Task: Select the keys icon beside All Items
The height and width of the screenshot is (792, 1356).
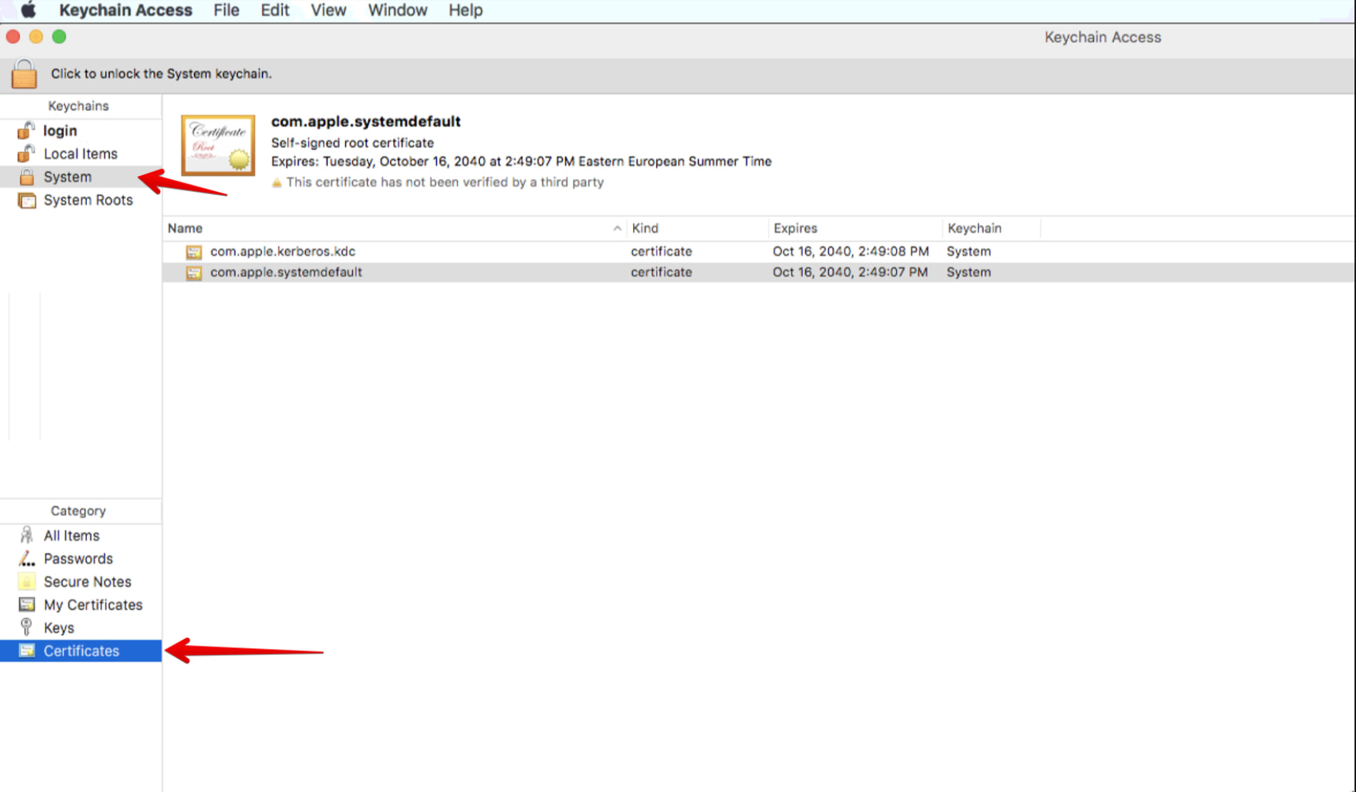Action: point(25,535)
